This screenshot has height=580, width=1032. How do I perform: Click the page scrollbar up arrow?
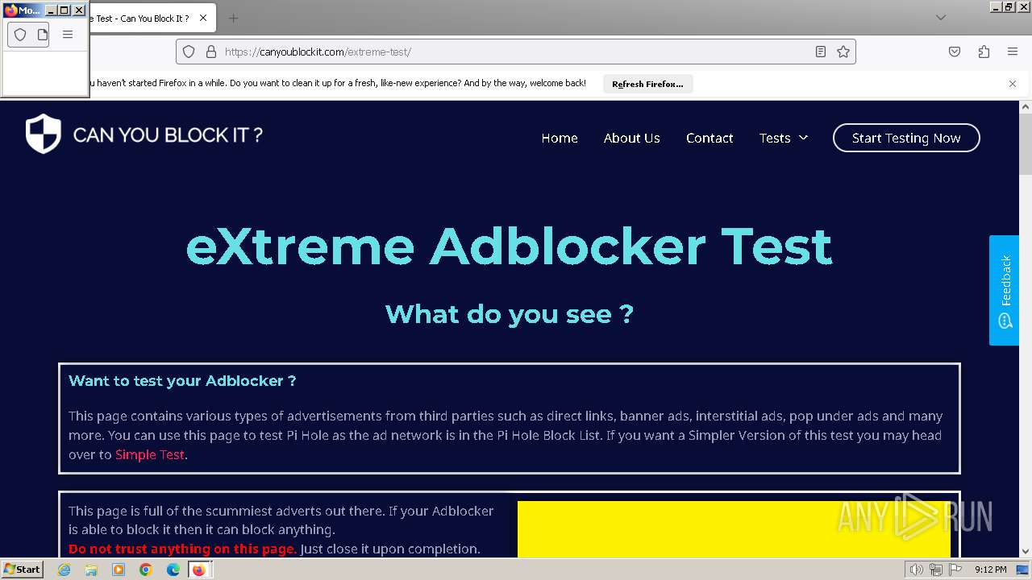tap(1026, 106)
